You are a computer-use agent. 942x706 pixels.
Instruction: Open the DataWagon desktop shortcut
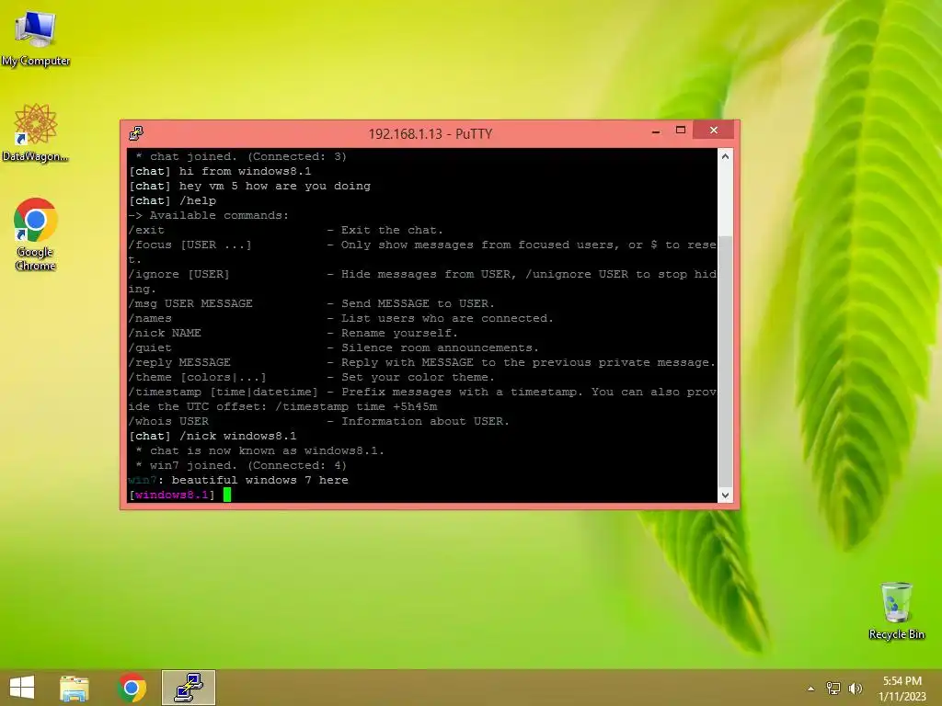tap(36, 132)
